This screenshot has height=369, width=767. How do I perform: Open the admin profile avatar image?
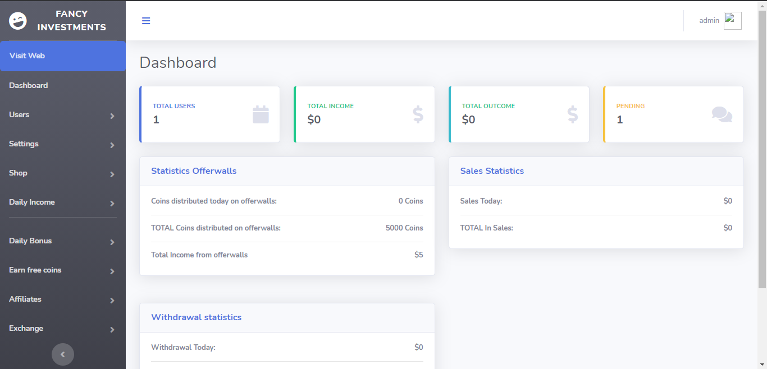tap(733, 21)
